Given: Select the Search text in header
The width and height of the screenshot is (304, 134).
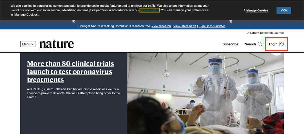Looking at the screenshot, I should pos(250,44).
